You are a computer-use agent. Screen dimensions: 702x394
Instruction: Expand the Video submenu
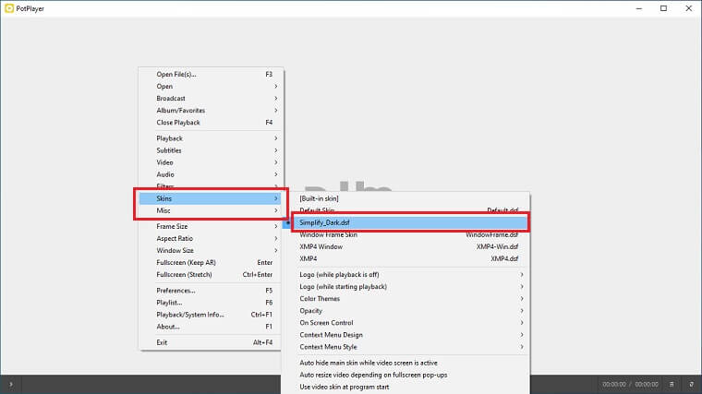(211, 162)
